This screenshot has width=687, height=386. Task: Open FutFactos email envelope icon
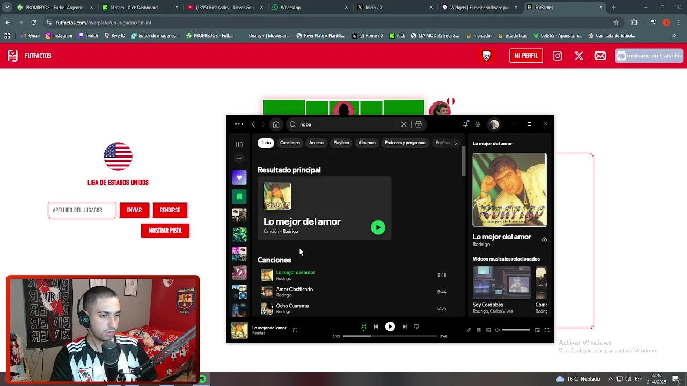pos(601,56)
